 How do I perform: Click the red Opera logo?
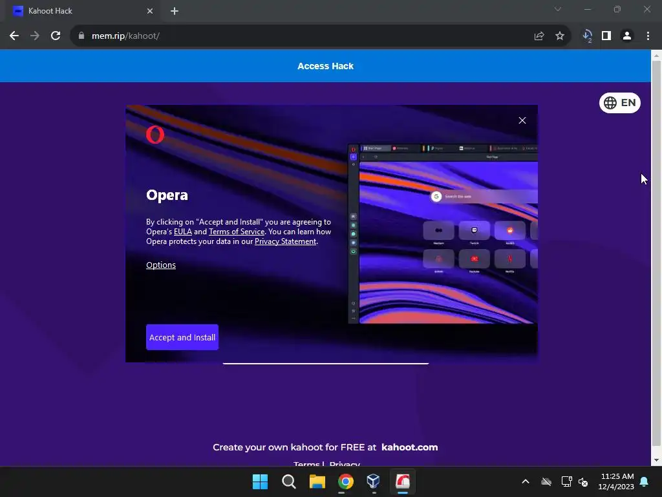[x=155, y=135]
